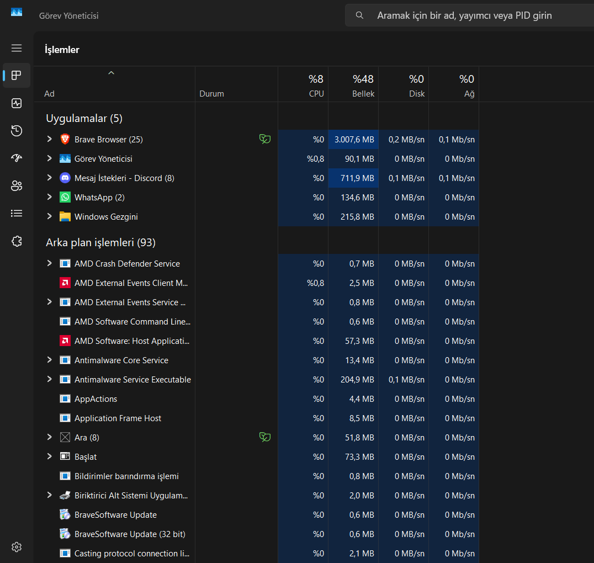
Task: Click the Uygulamalar (5) group heading
Action: pos(84,118)
